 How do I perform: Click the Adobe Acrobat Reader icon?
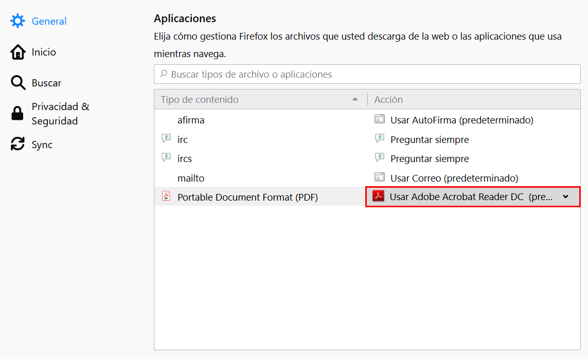coord(379,196)
